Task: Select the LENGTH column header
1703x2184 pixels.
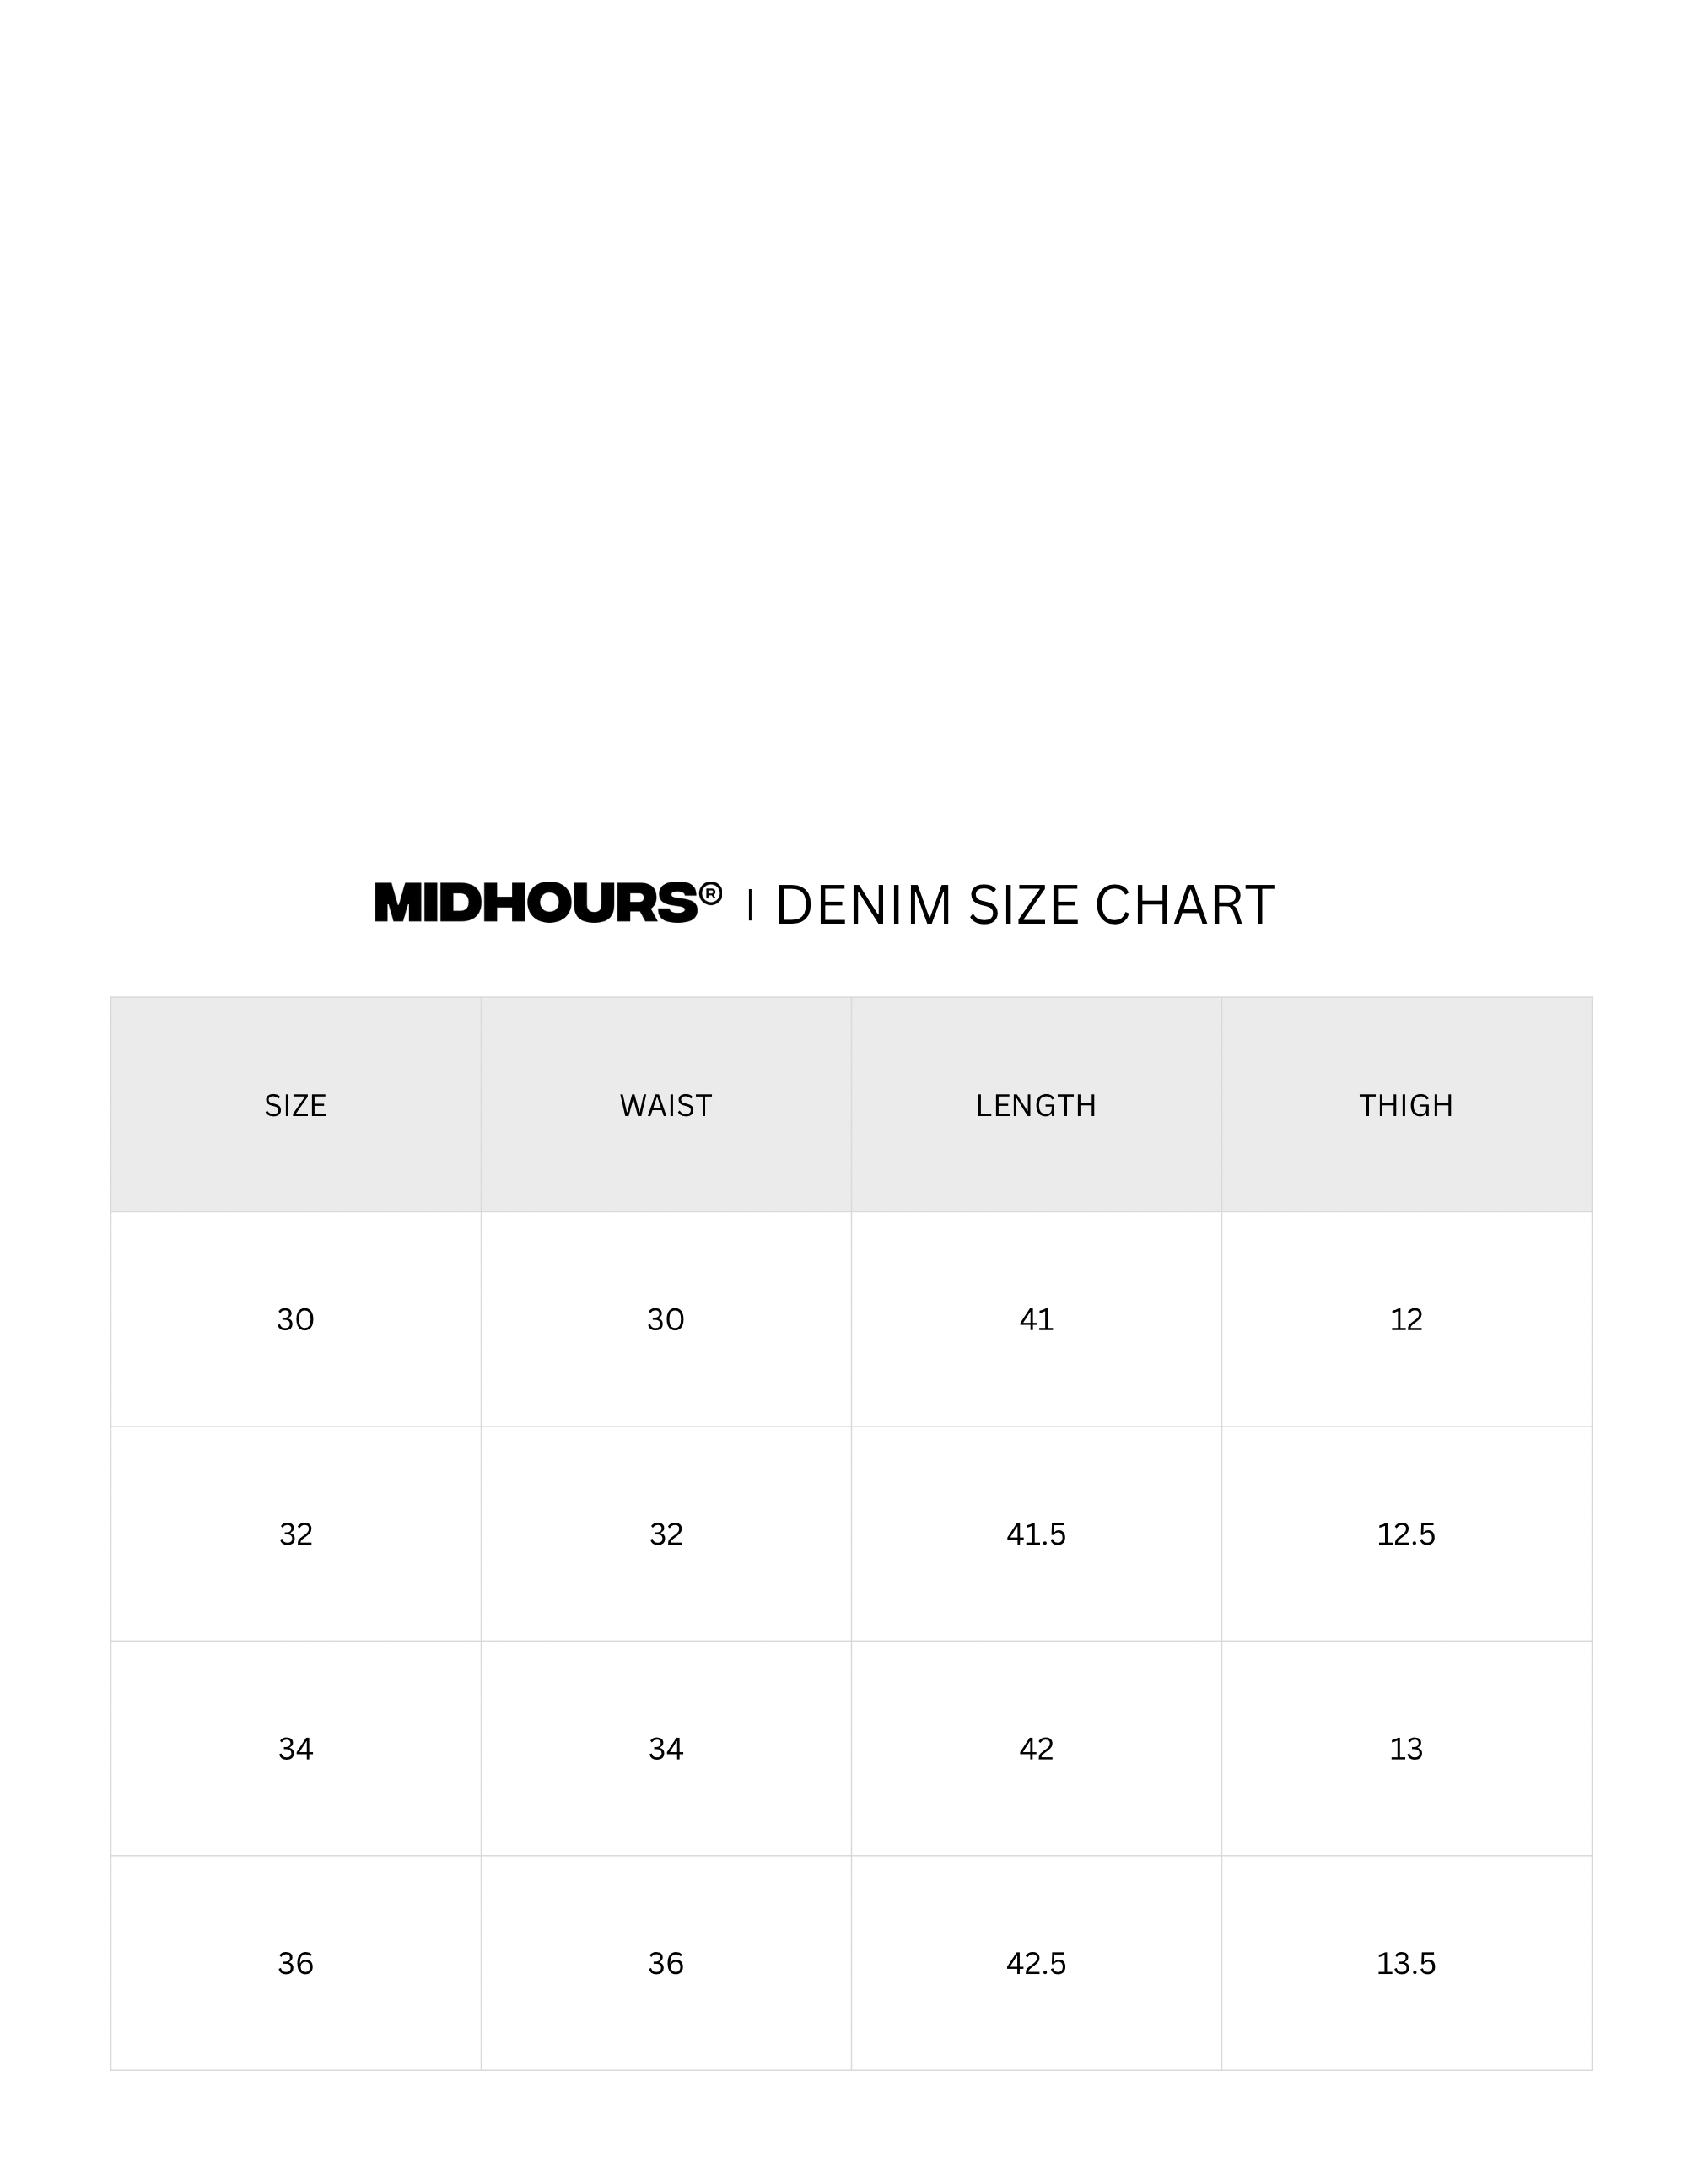Action: 1036,1105
